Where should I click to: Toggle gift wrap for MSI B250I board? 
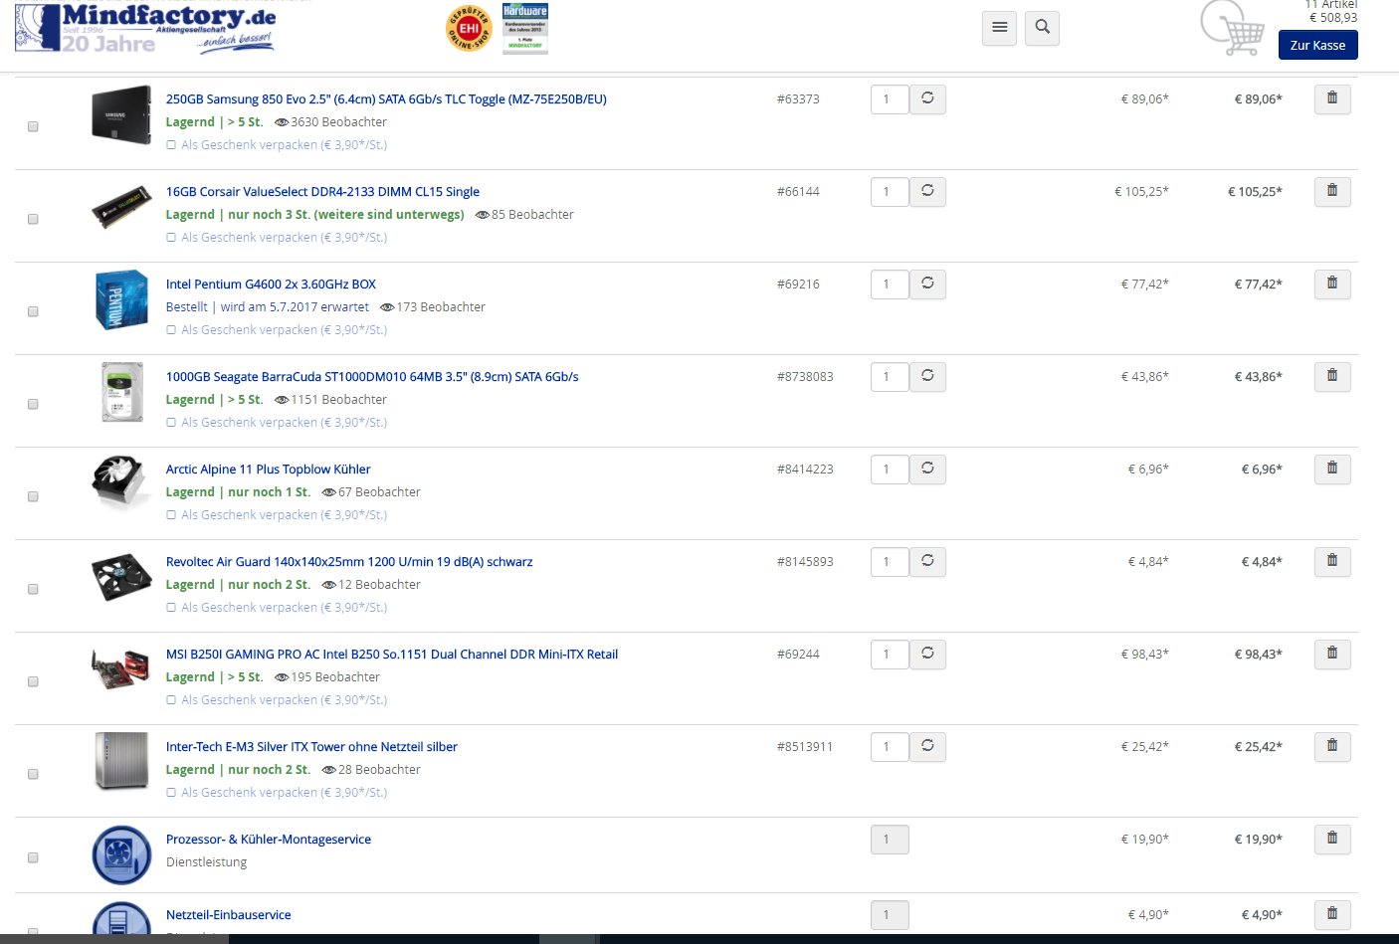pos(171,700)
